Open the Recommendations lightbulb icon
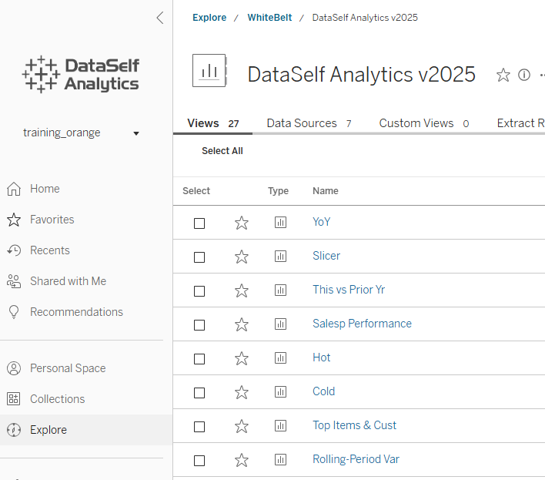Screen dimensions: 545x480 tap(14, 312)
